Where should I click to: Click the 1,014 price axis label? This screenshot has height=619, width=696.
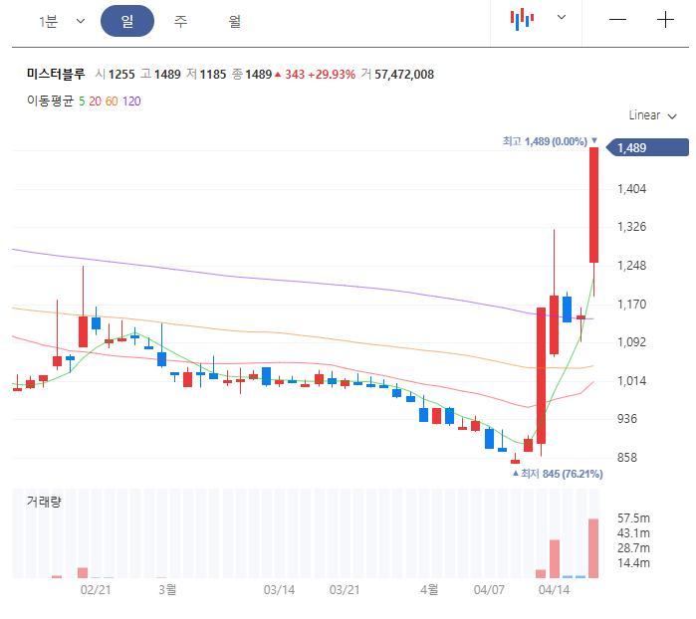631,381
